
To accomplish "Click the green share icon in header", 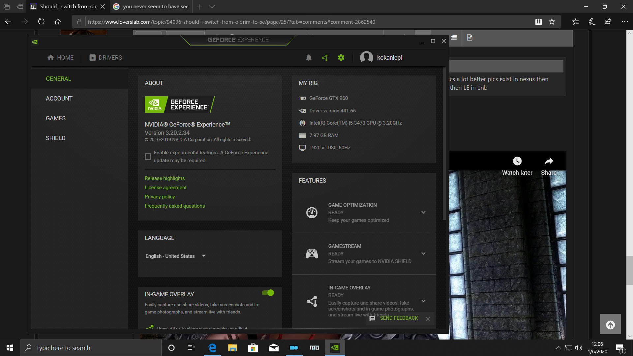I will (325, 58).
